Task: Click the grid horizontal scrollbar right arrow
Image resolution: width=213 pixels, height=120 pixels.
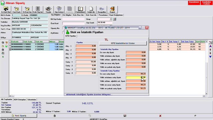Action: (x=204, y=96)
